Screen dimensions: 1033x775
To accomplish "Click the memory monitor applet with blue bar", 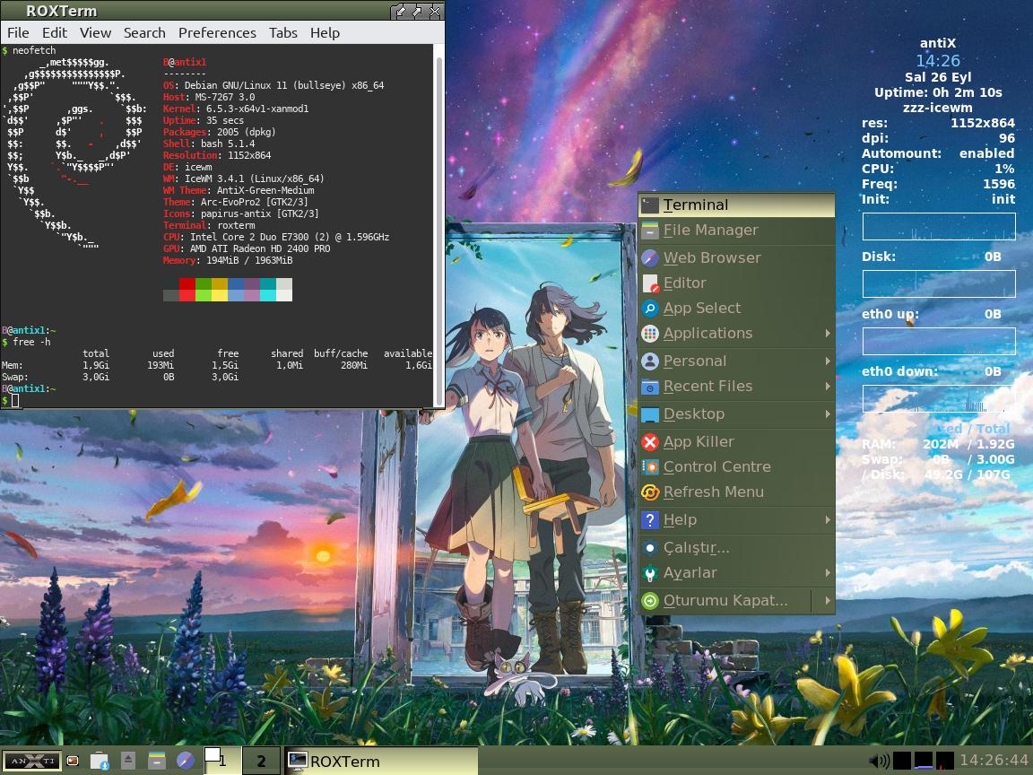I will [924, 761].
